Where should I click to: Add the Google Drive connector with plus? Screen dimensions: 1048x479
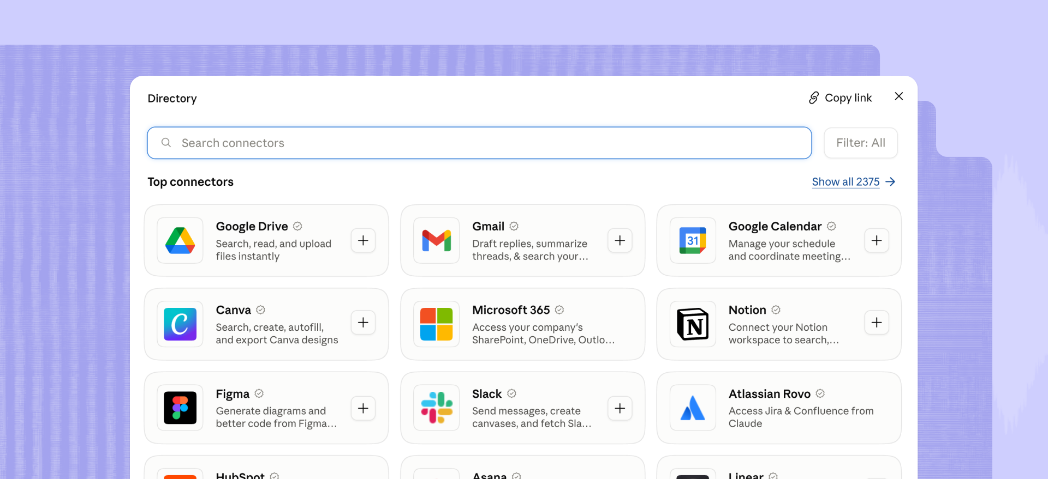[363, 240]
